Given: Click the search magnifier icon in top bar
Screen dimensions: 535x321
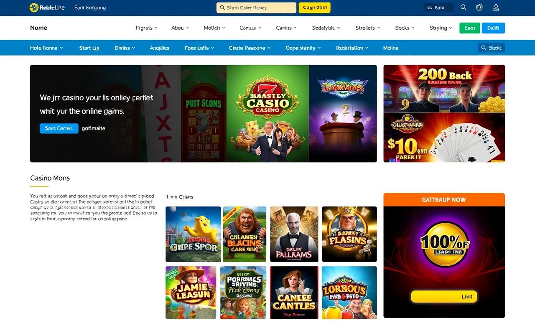Looking at the screenshot, I should (463, 8).
